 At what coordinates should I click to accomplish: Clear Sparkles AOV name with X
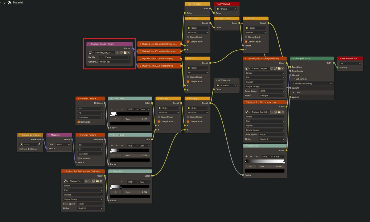(235, 85)
